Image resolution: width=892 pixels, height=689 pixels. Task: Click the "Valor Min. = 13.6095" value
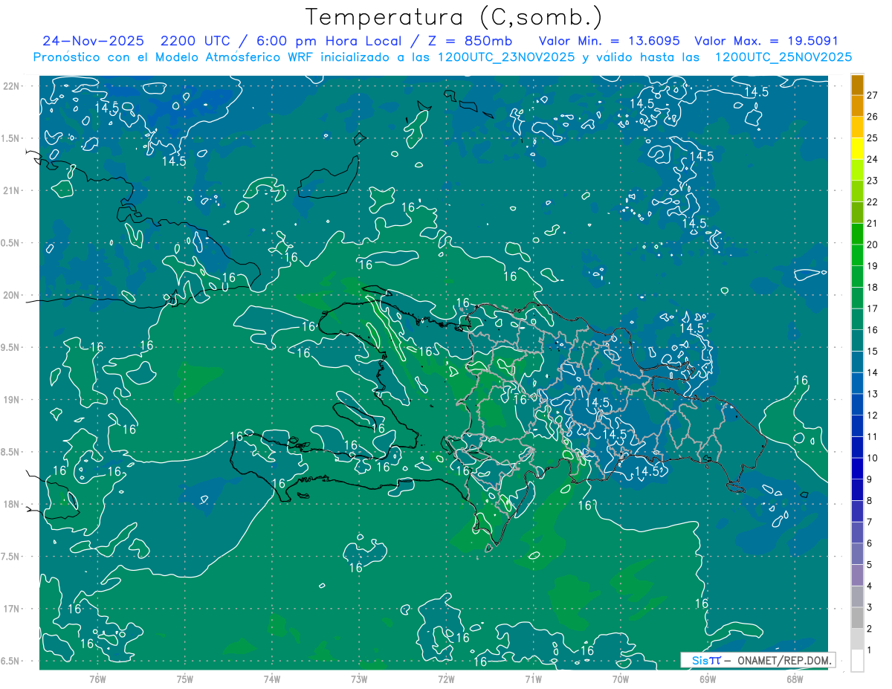[x=610, y=40]
